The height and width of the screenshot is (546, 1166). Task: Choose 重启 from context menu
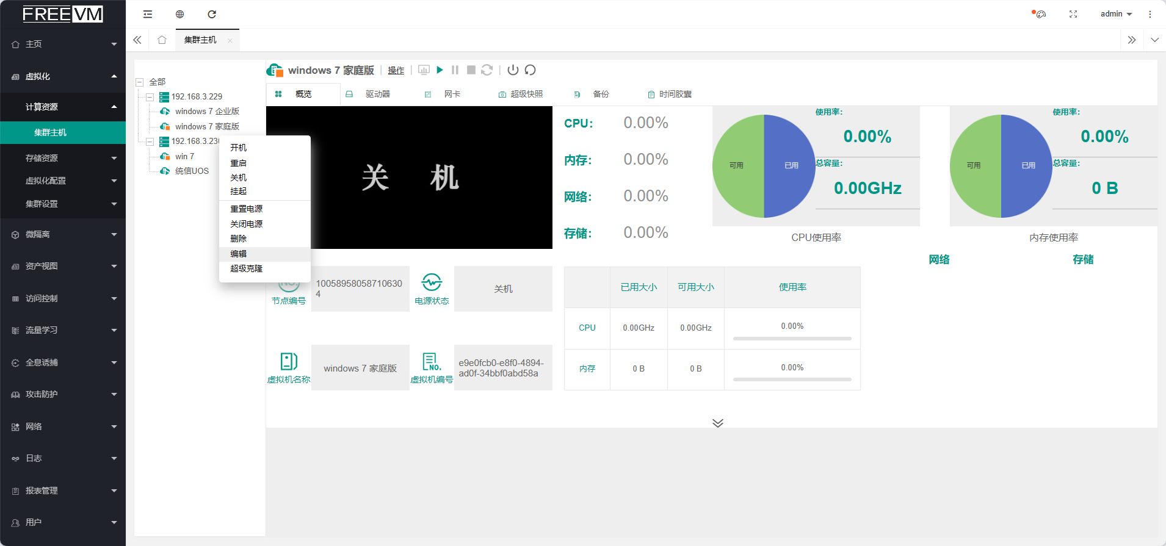click(264, 163)
